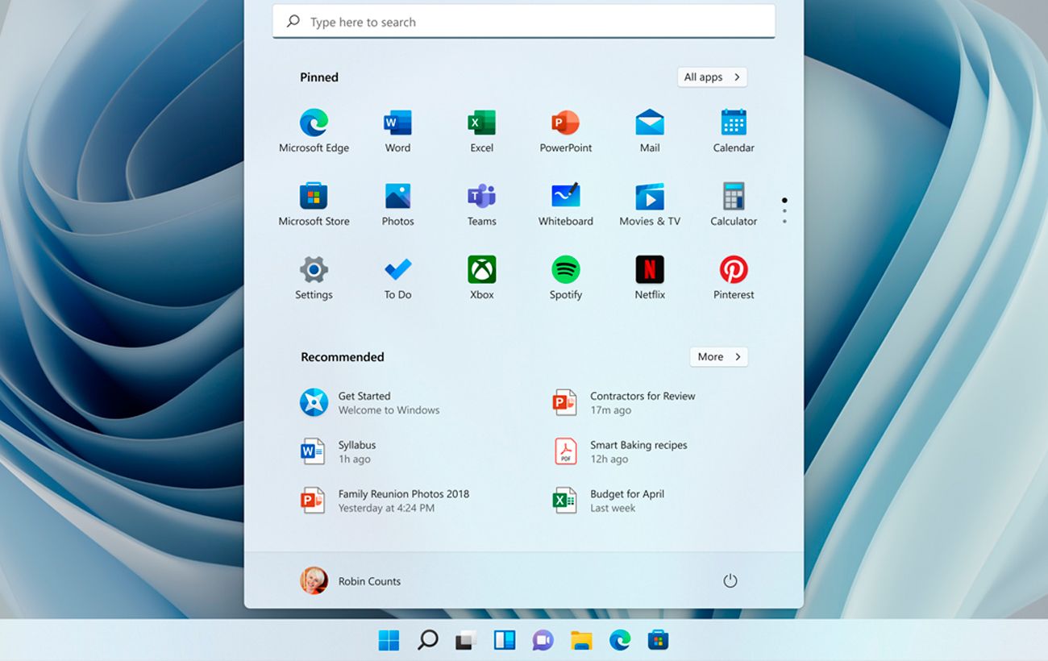Open the Teams pinned app
This screenshot has height=661, width=1048.
click(481, 197)
